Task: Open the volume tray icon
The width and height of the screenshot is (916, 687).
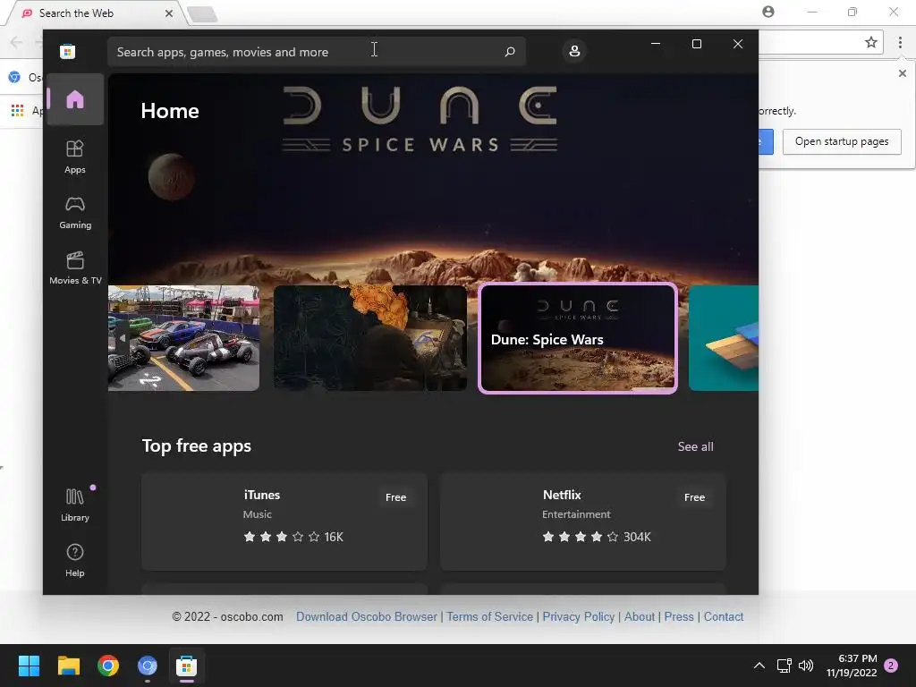Action: [x=806, y=666]
